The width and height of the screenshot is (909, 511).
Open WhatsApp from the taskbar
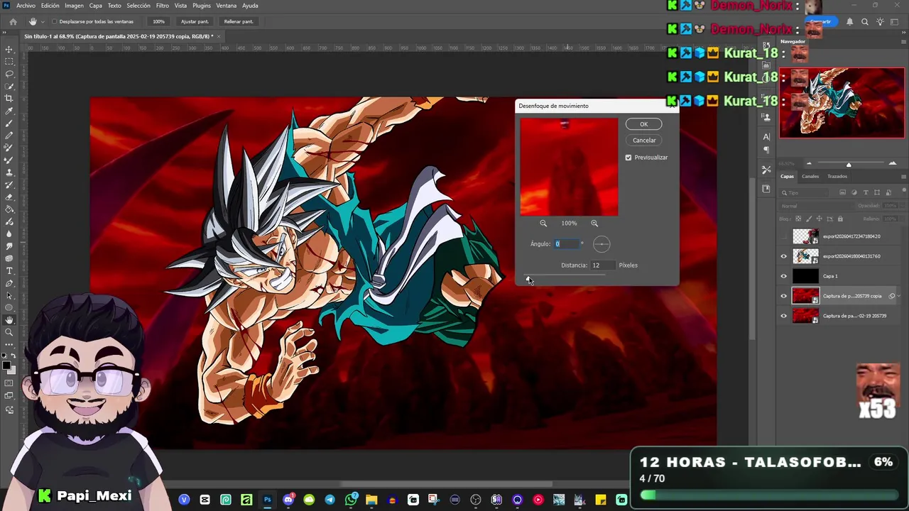pos(351,500)
